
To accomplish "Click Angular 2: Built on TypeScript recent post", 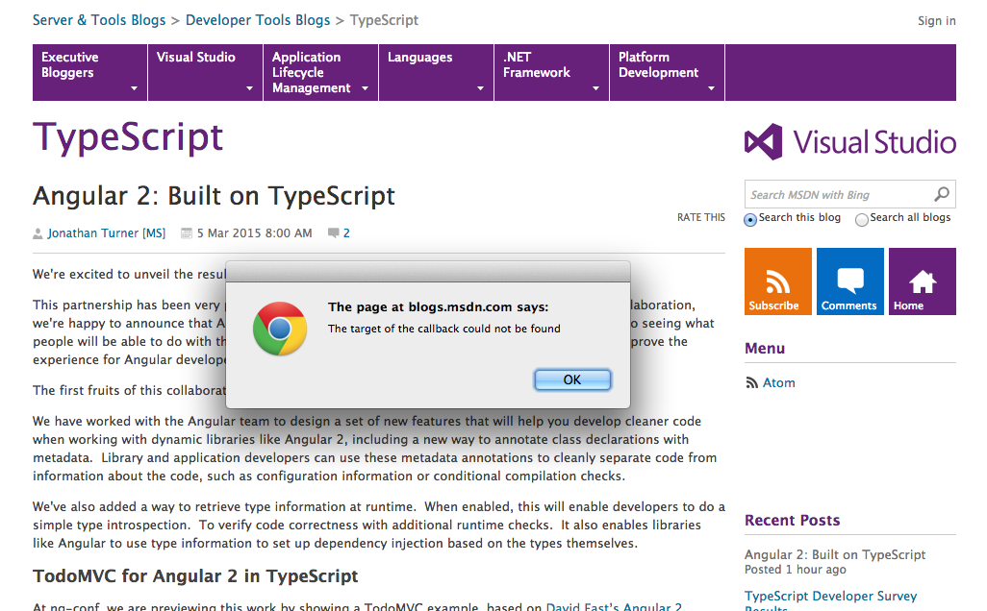I will [x=835, y=554].
